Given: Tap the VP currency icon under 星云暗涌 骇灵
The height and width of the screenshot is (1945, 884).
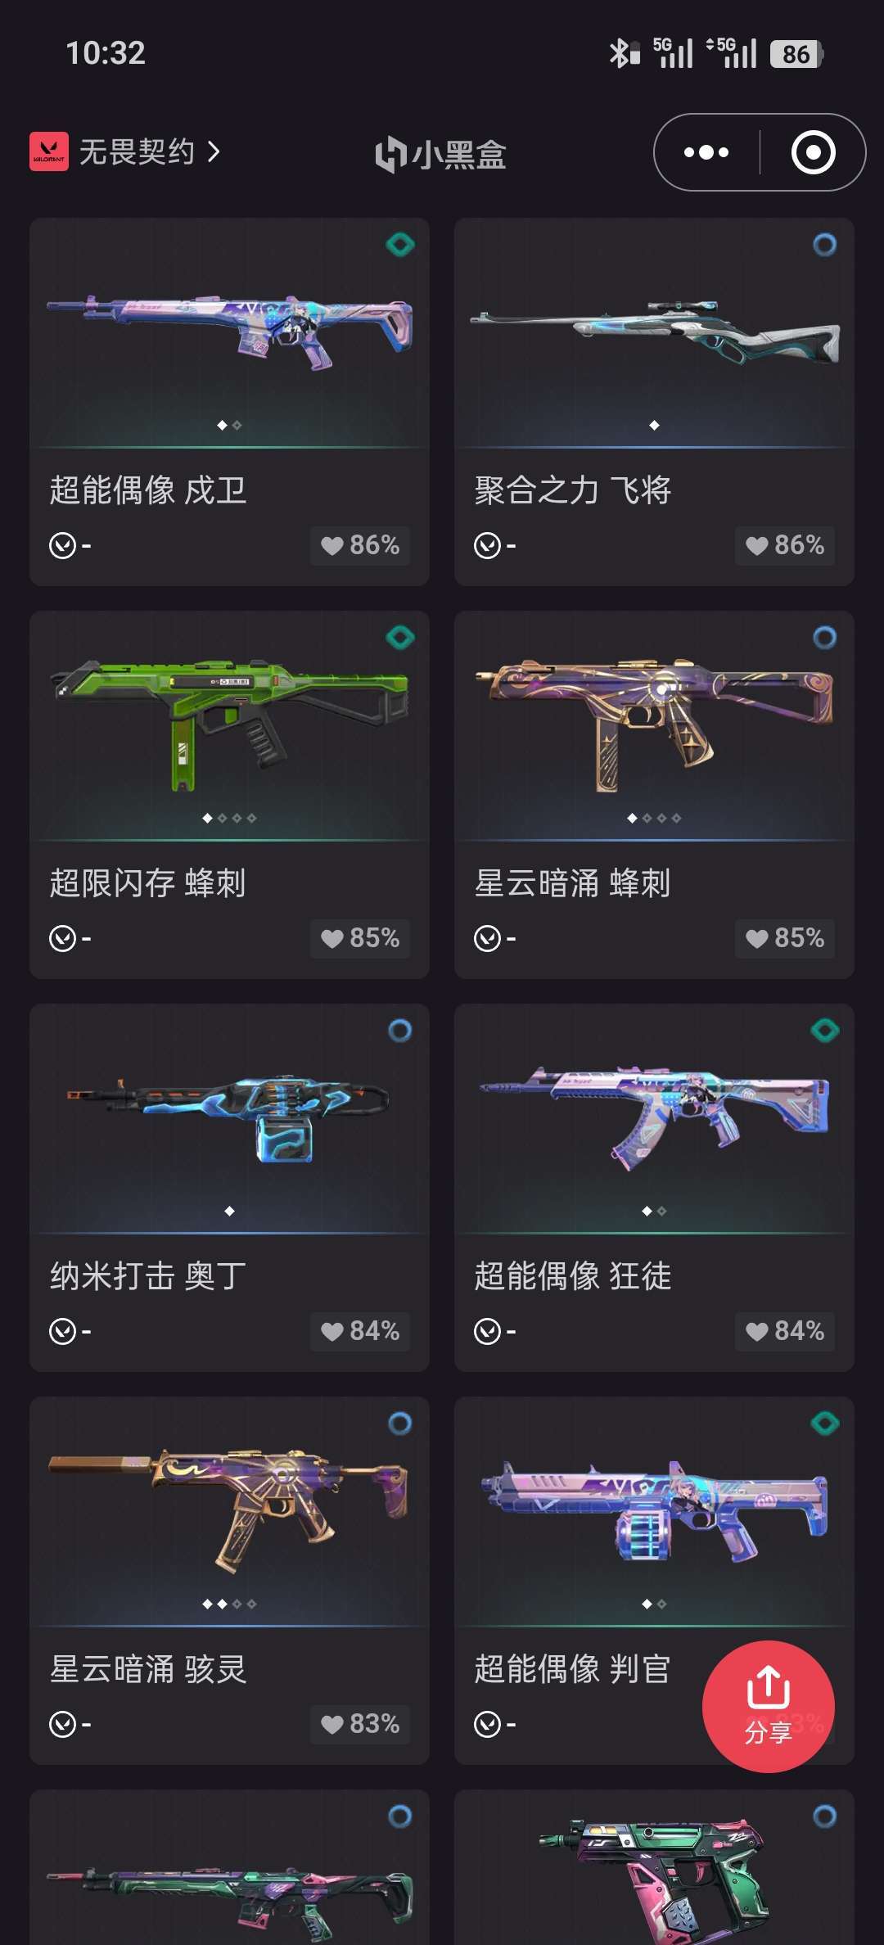Looking at the screenshot, I should click(63, 1724).
